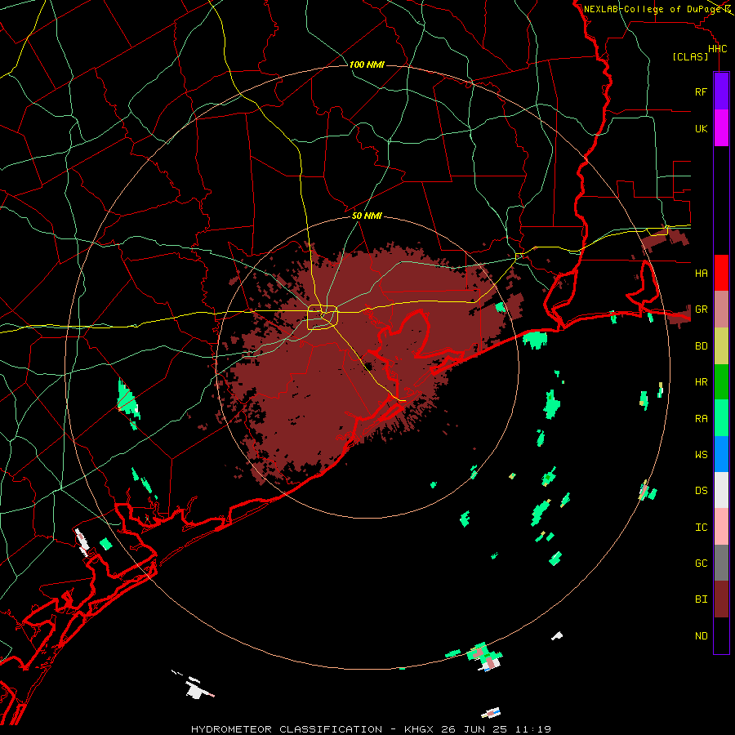
Task: Click the 'HA' legend label
Action: pos(701,273)
